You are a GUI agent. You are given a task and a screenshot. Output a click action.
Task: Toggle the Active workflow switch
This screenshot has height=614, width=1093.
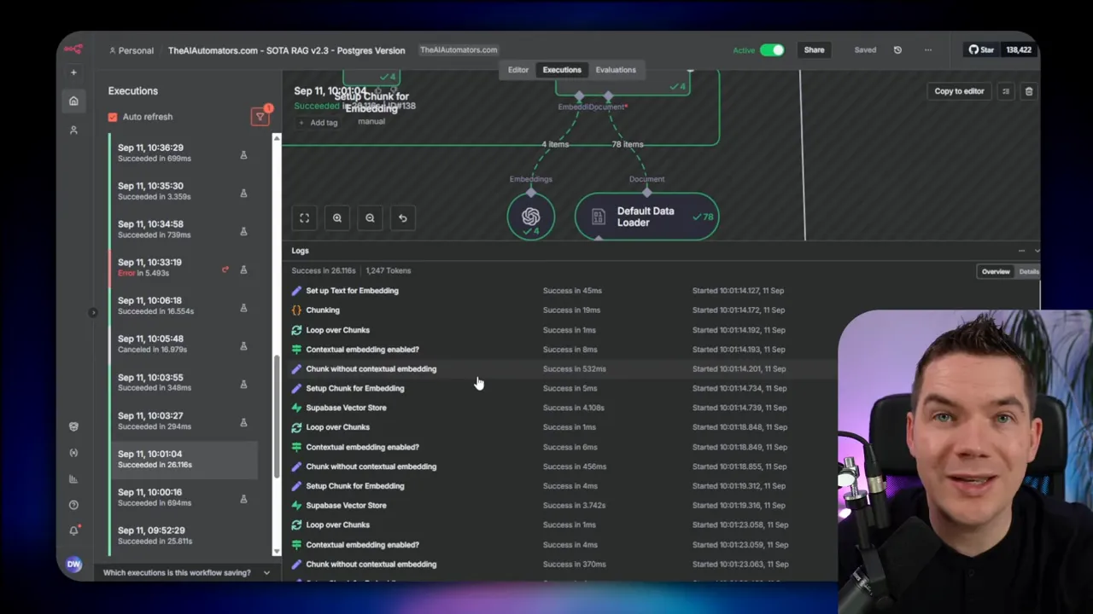pos(772,50)
